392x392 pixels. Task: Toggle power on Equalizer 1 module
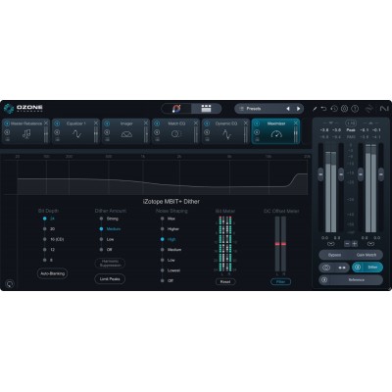[57, 123]
